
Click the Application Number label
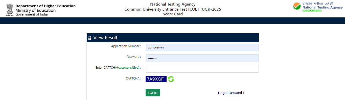click(x=126, y=46)
